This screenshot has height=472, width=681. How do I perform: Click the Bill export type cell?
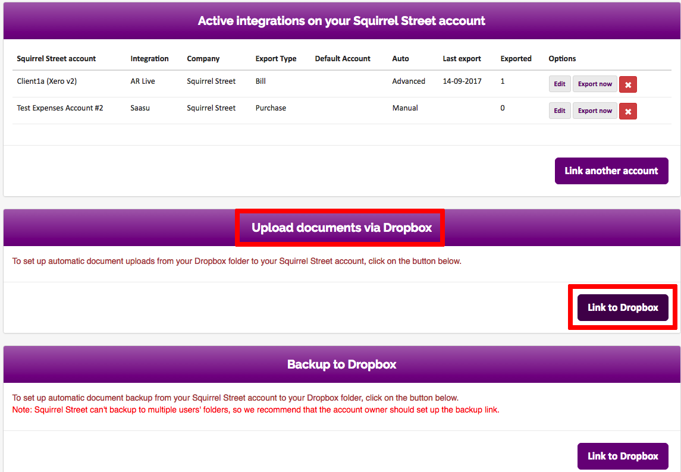[x=261, y=81]
